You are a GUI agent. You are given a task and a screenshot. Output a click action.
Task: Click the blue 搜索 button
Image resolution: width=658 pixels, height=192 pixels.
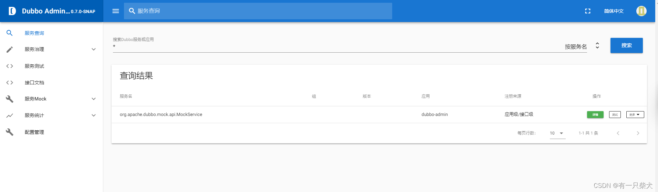626,45
